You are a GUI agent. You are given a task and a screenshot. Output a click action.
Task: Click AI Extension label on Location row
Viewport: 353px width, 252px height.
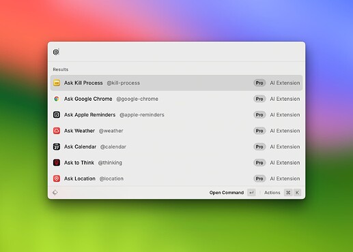(x=285, y=178)
